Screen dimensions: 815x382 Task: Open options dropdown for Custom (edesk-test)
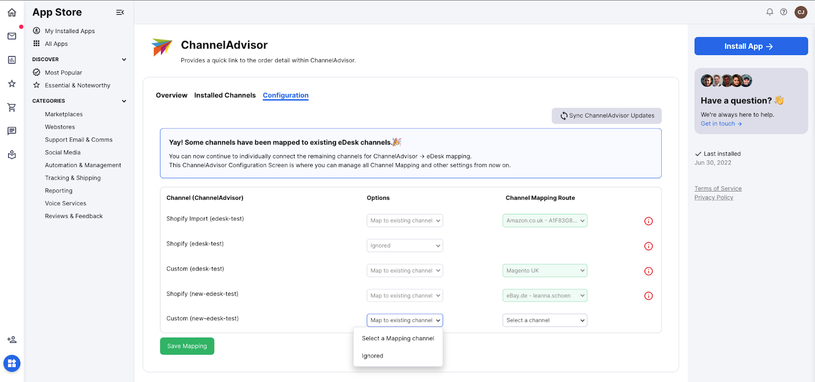(x=405, y=270)
